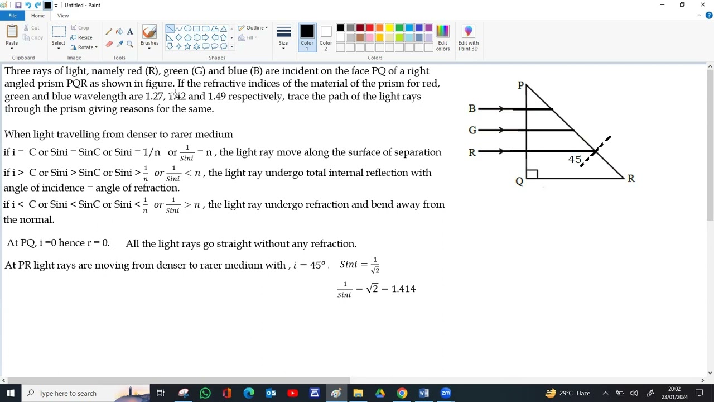Click the Redo arrow in title bar
The width and height of the screenshot is (714, 402).
coord(37,5)
